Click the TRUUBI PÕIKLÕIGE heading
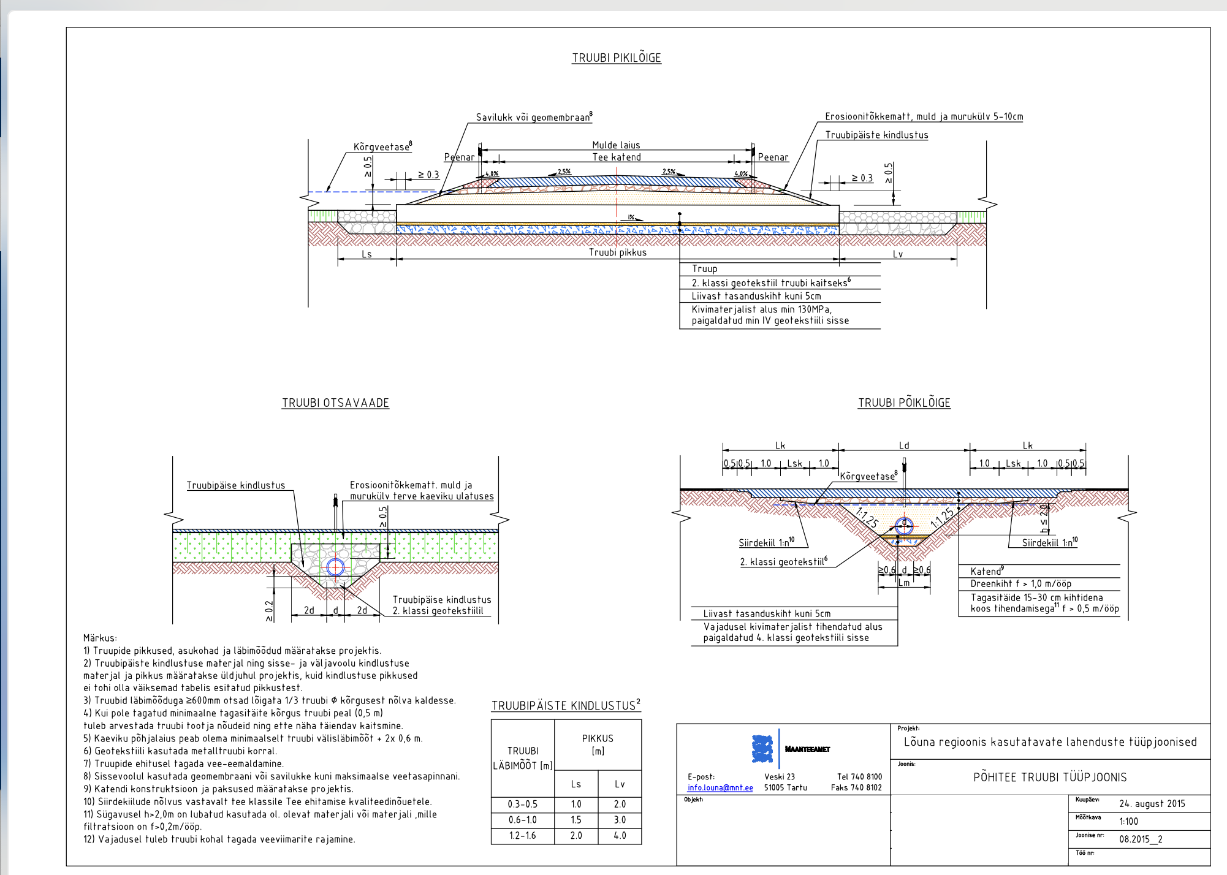The height and width of the screenshot is (875, 1227). 904,403
